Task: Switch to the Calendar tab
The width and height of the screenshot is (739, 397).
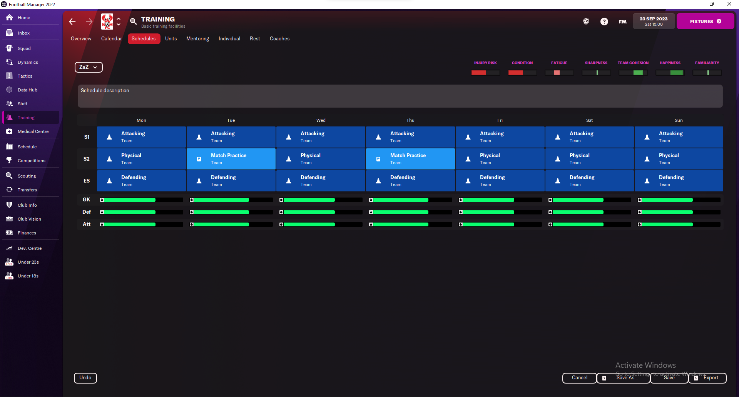Action: click(111, 39)
